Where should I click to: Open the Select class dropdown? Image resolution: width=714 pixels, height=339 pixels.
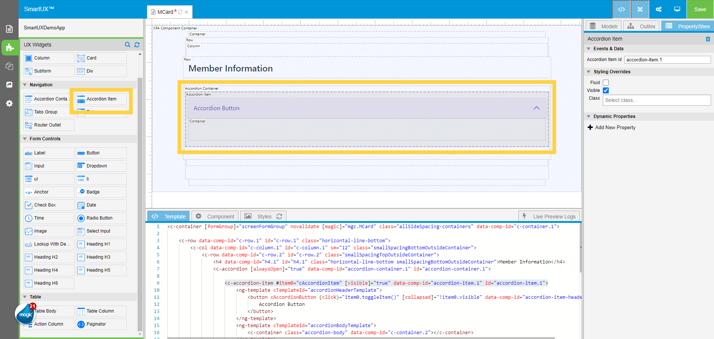pos(656,100)
